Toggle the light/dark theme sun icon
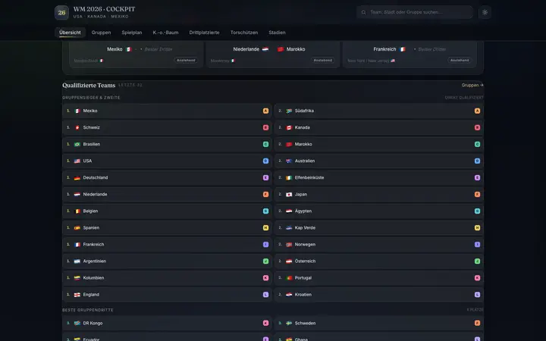546x341 pixels. 485,12
